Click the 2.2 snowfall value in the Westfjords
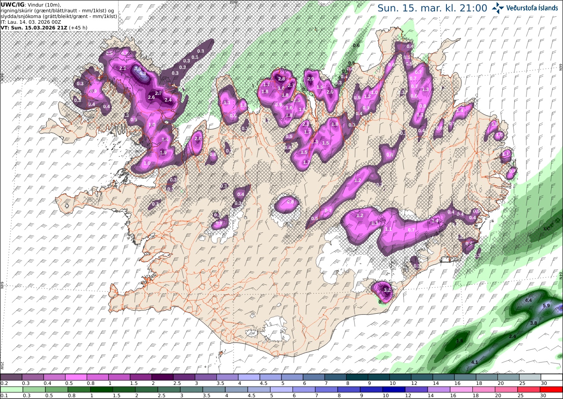The height and width of the screenshot is (399, 563). 123,68
